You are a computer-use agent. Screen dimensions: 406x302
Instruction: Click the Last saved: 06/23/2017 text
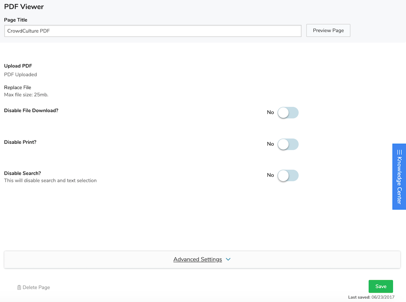pos(371,297)
